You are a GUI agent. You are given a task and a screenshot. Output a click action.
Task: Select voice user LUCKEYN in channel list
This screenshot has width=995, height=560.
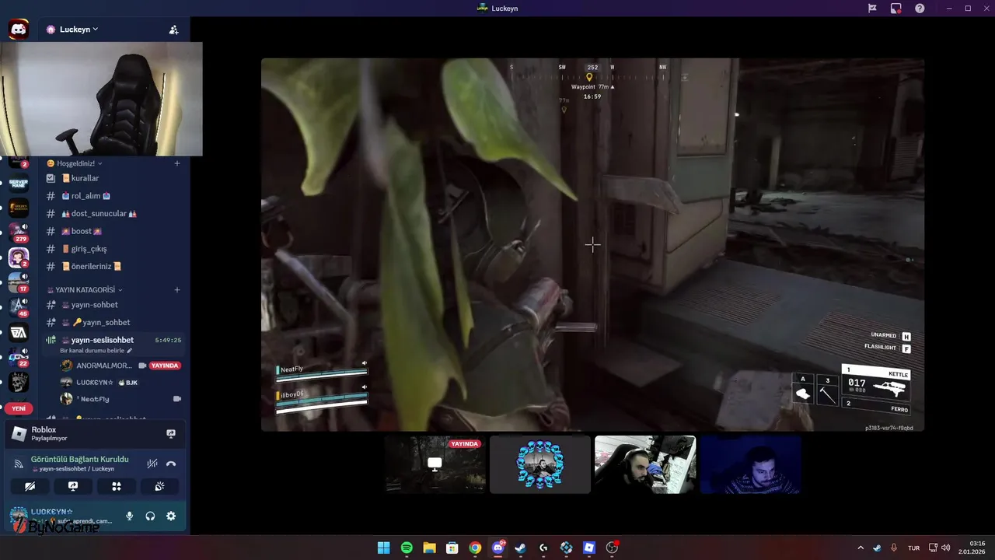tap(94, 383)
